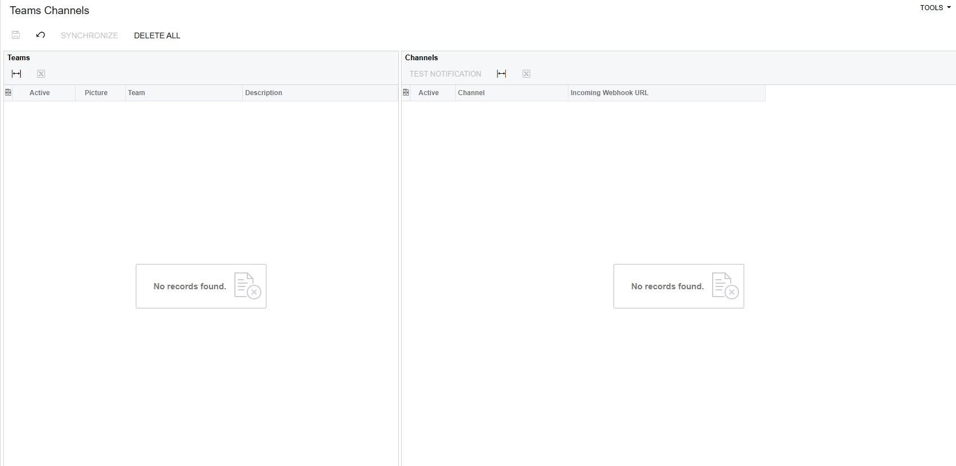Click the Teams Channels page title

pyautogui.click(x=50, y=11)
